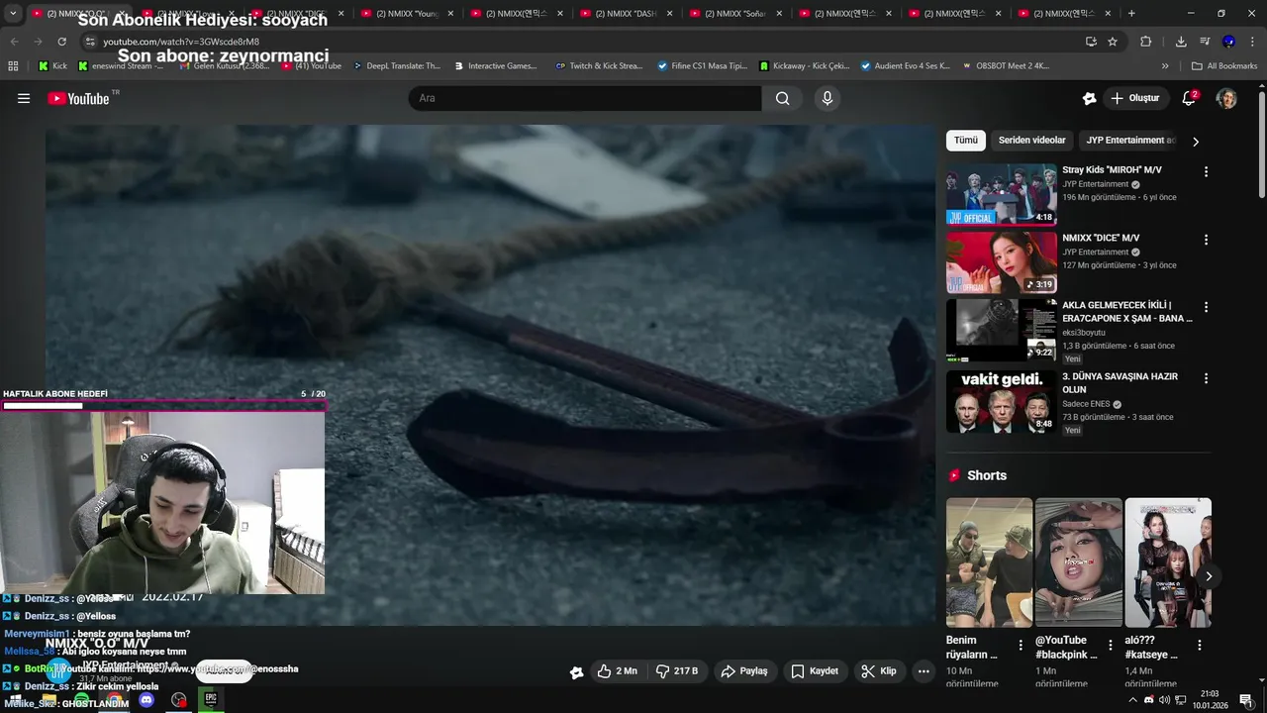Click the Ara search input field
1267x713 pixels.
(x=585, y=98)
